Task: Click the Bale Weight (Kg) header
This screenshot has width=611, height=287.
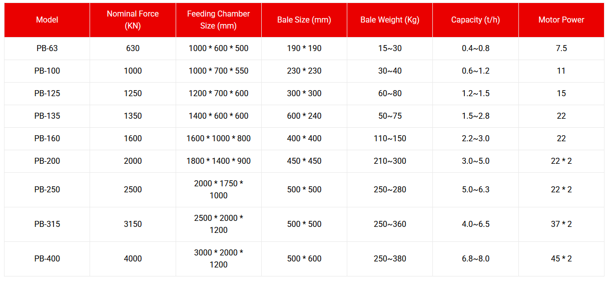Action: pos(390,20)
